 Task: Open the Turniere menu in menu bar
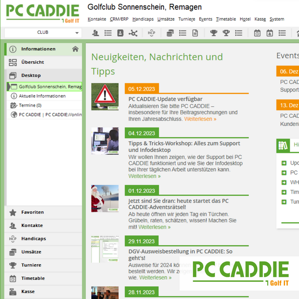(x=187, y=19)
